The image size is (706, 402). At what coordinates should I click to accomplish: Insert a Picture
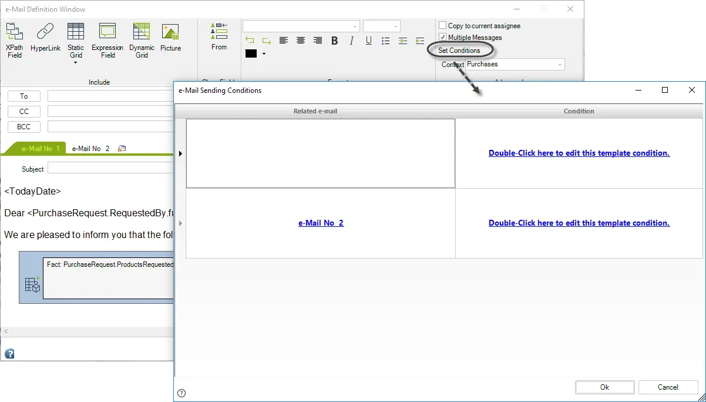tap(170, 38)
